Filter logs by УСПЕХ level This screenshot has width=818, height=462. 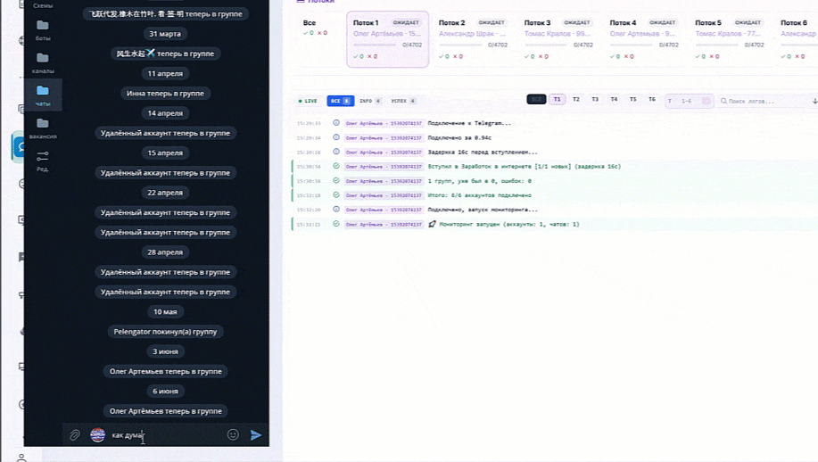[403, 101]
